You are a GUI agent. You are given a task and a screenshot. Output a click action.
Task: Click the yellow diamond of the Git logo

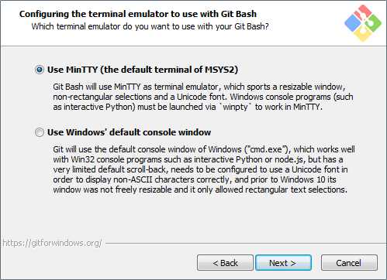tap(363, 34)
